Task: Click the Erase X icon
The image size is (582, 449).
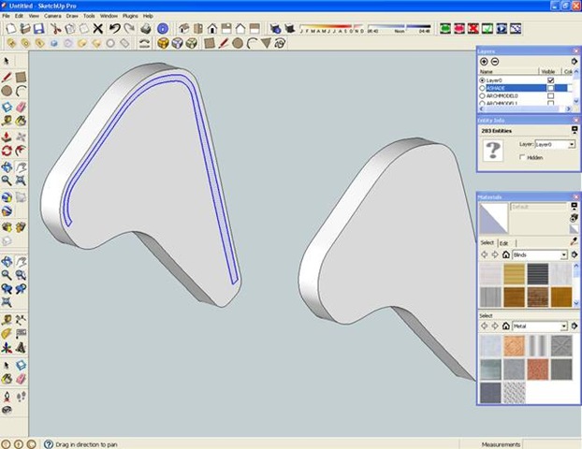Action: 98,29
